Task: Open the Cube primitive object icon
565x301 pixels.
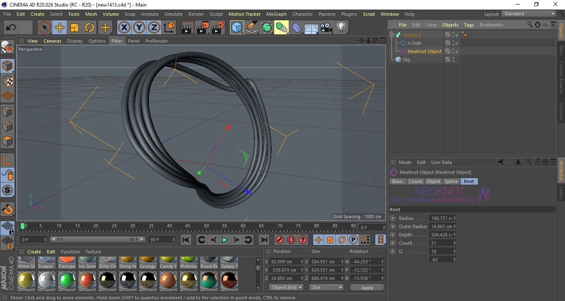Action: coord(237,28)
